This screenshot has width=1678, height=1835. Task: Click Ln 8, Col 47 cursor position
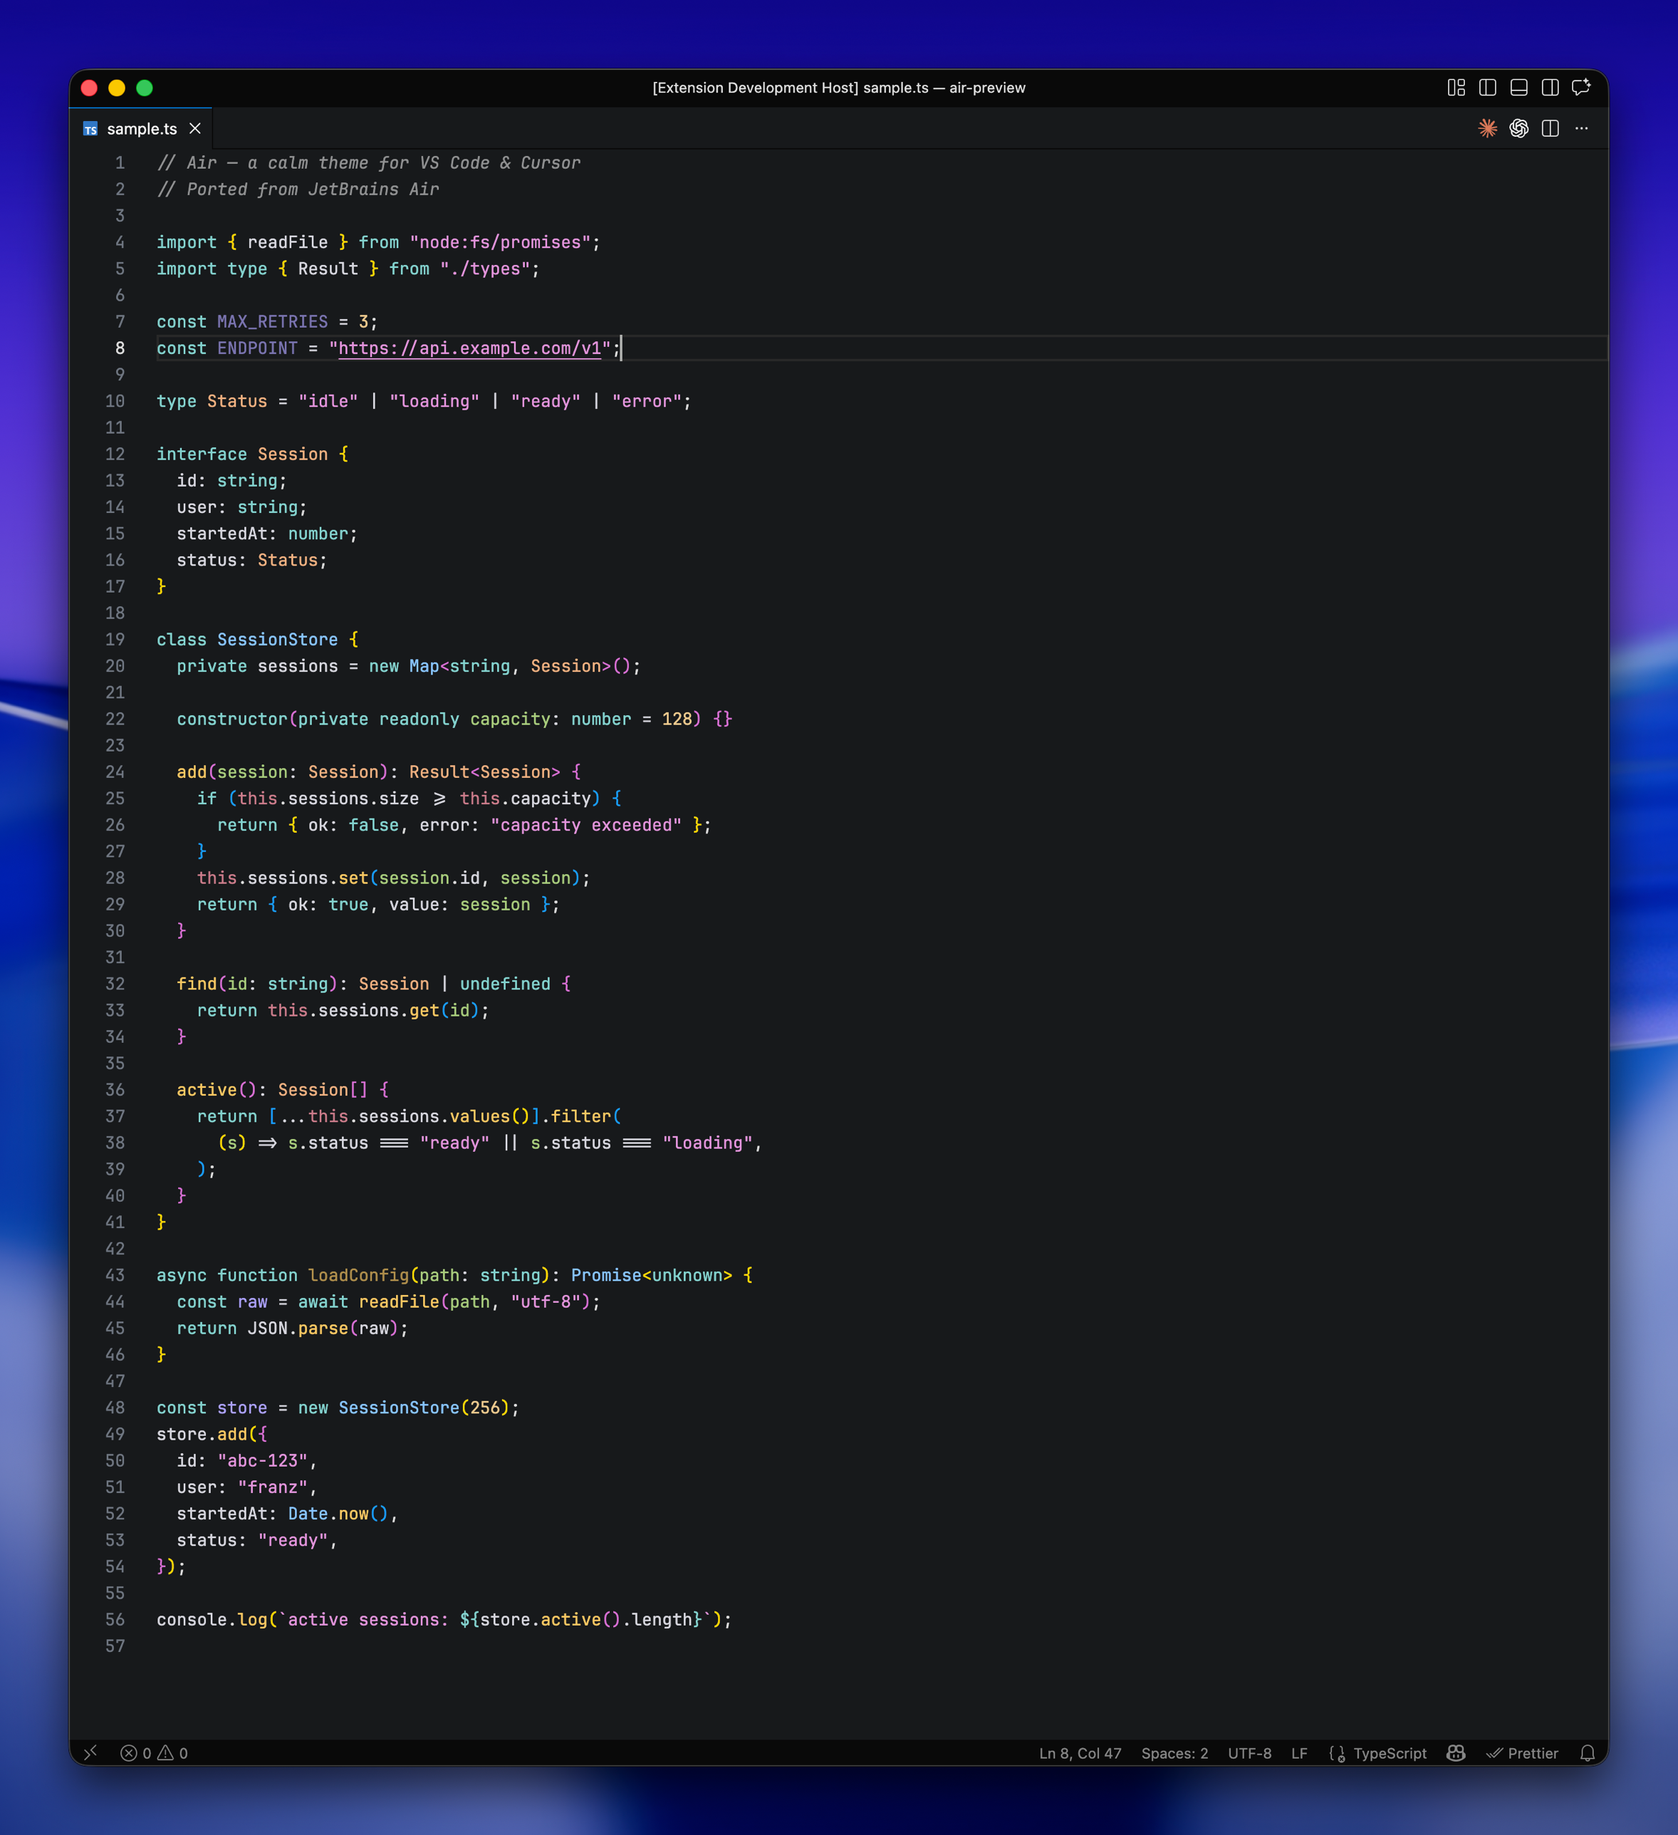1080,1753
